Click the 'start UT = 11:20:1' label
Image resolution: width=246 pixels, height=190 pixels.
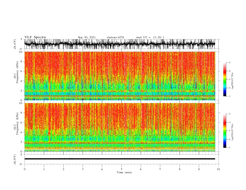coord(150,37)
